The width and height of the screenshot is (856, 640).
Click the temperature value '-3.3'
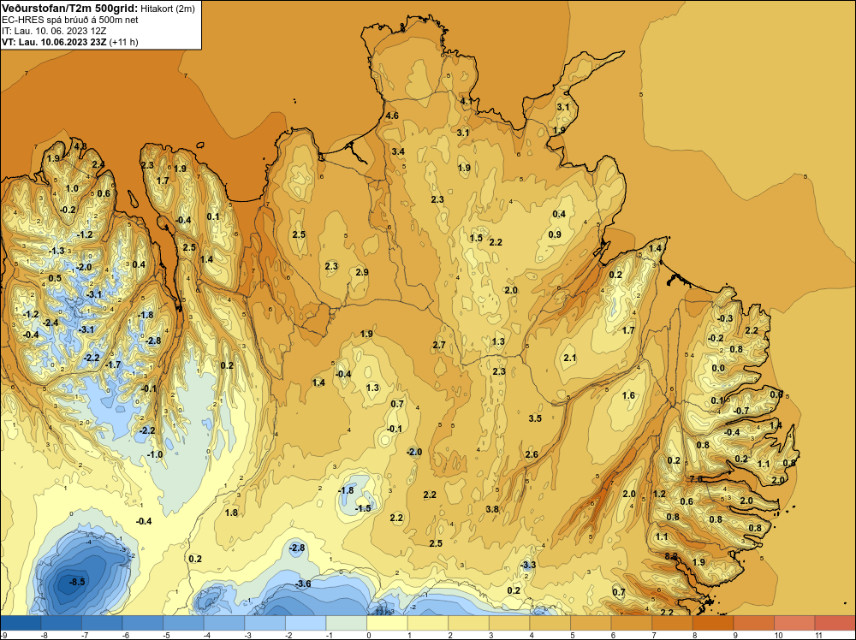528,565
